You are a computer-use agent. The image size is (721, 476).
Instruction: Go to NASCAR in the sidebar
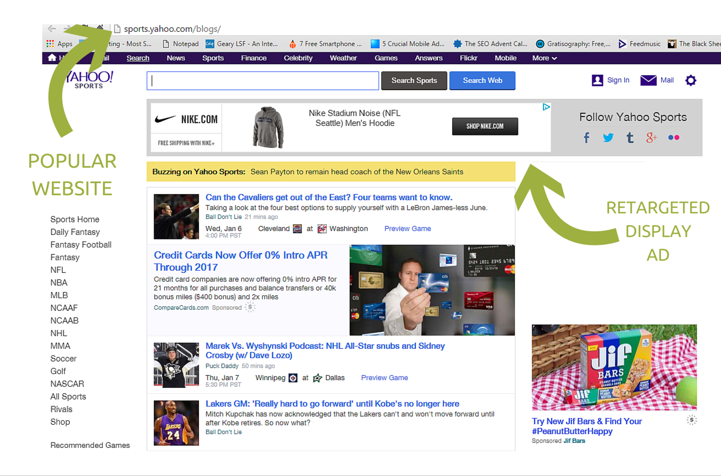[x=67, y=384]
